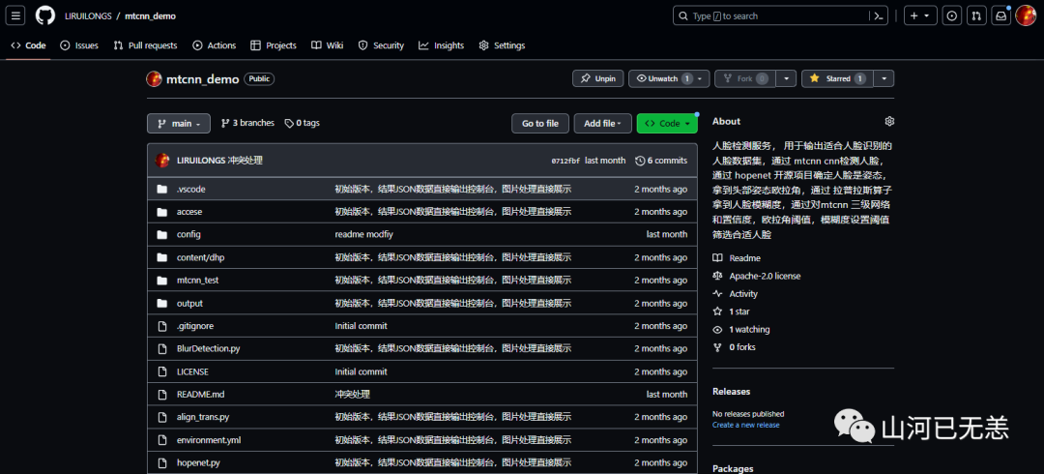Click the Go to file button
Viewport: 1044px width, 474px height.
pos(540,123)
